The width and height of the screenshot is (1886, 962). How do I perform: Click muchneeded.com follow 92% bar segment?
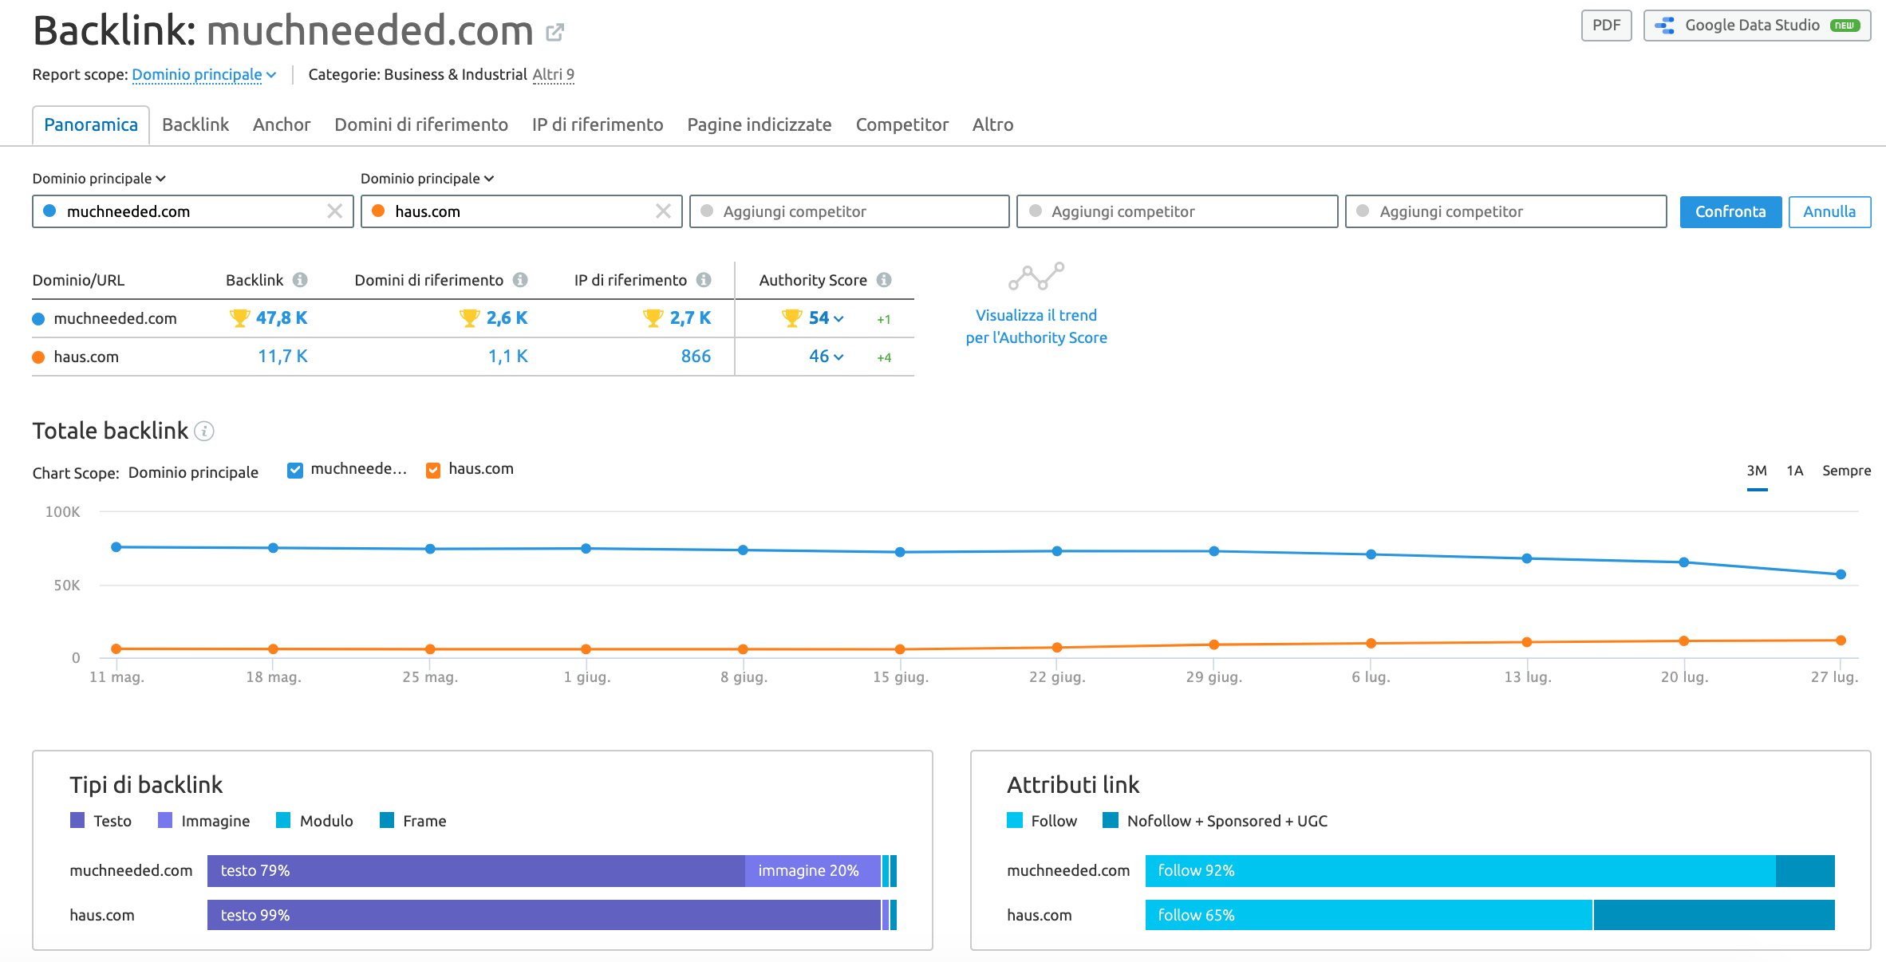point(1461,871)
